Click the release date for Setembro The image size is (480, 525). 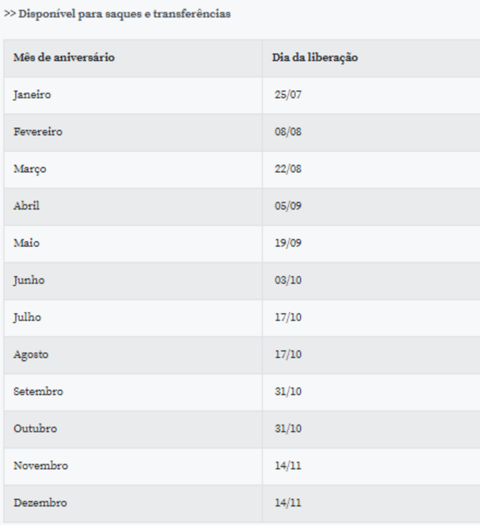click(x=288, y=392)
